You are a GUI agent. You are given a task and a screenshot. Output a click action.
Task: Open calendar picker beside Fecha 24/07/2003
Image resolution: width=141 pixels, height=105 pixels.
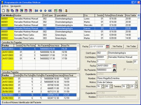click(x=115, y=66)
